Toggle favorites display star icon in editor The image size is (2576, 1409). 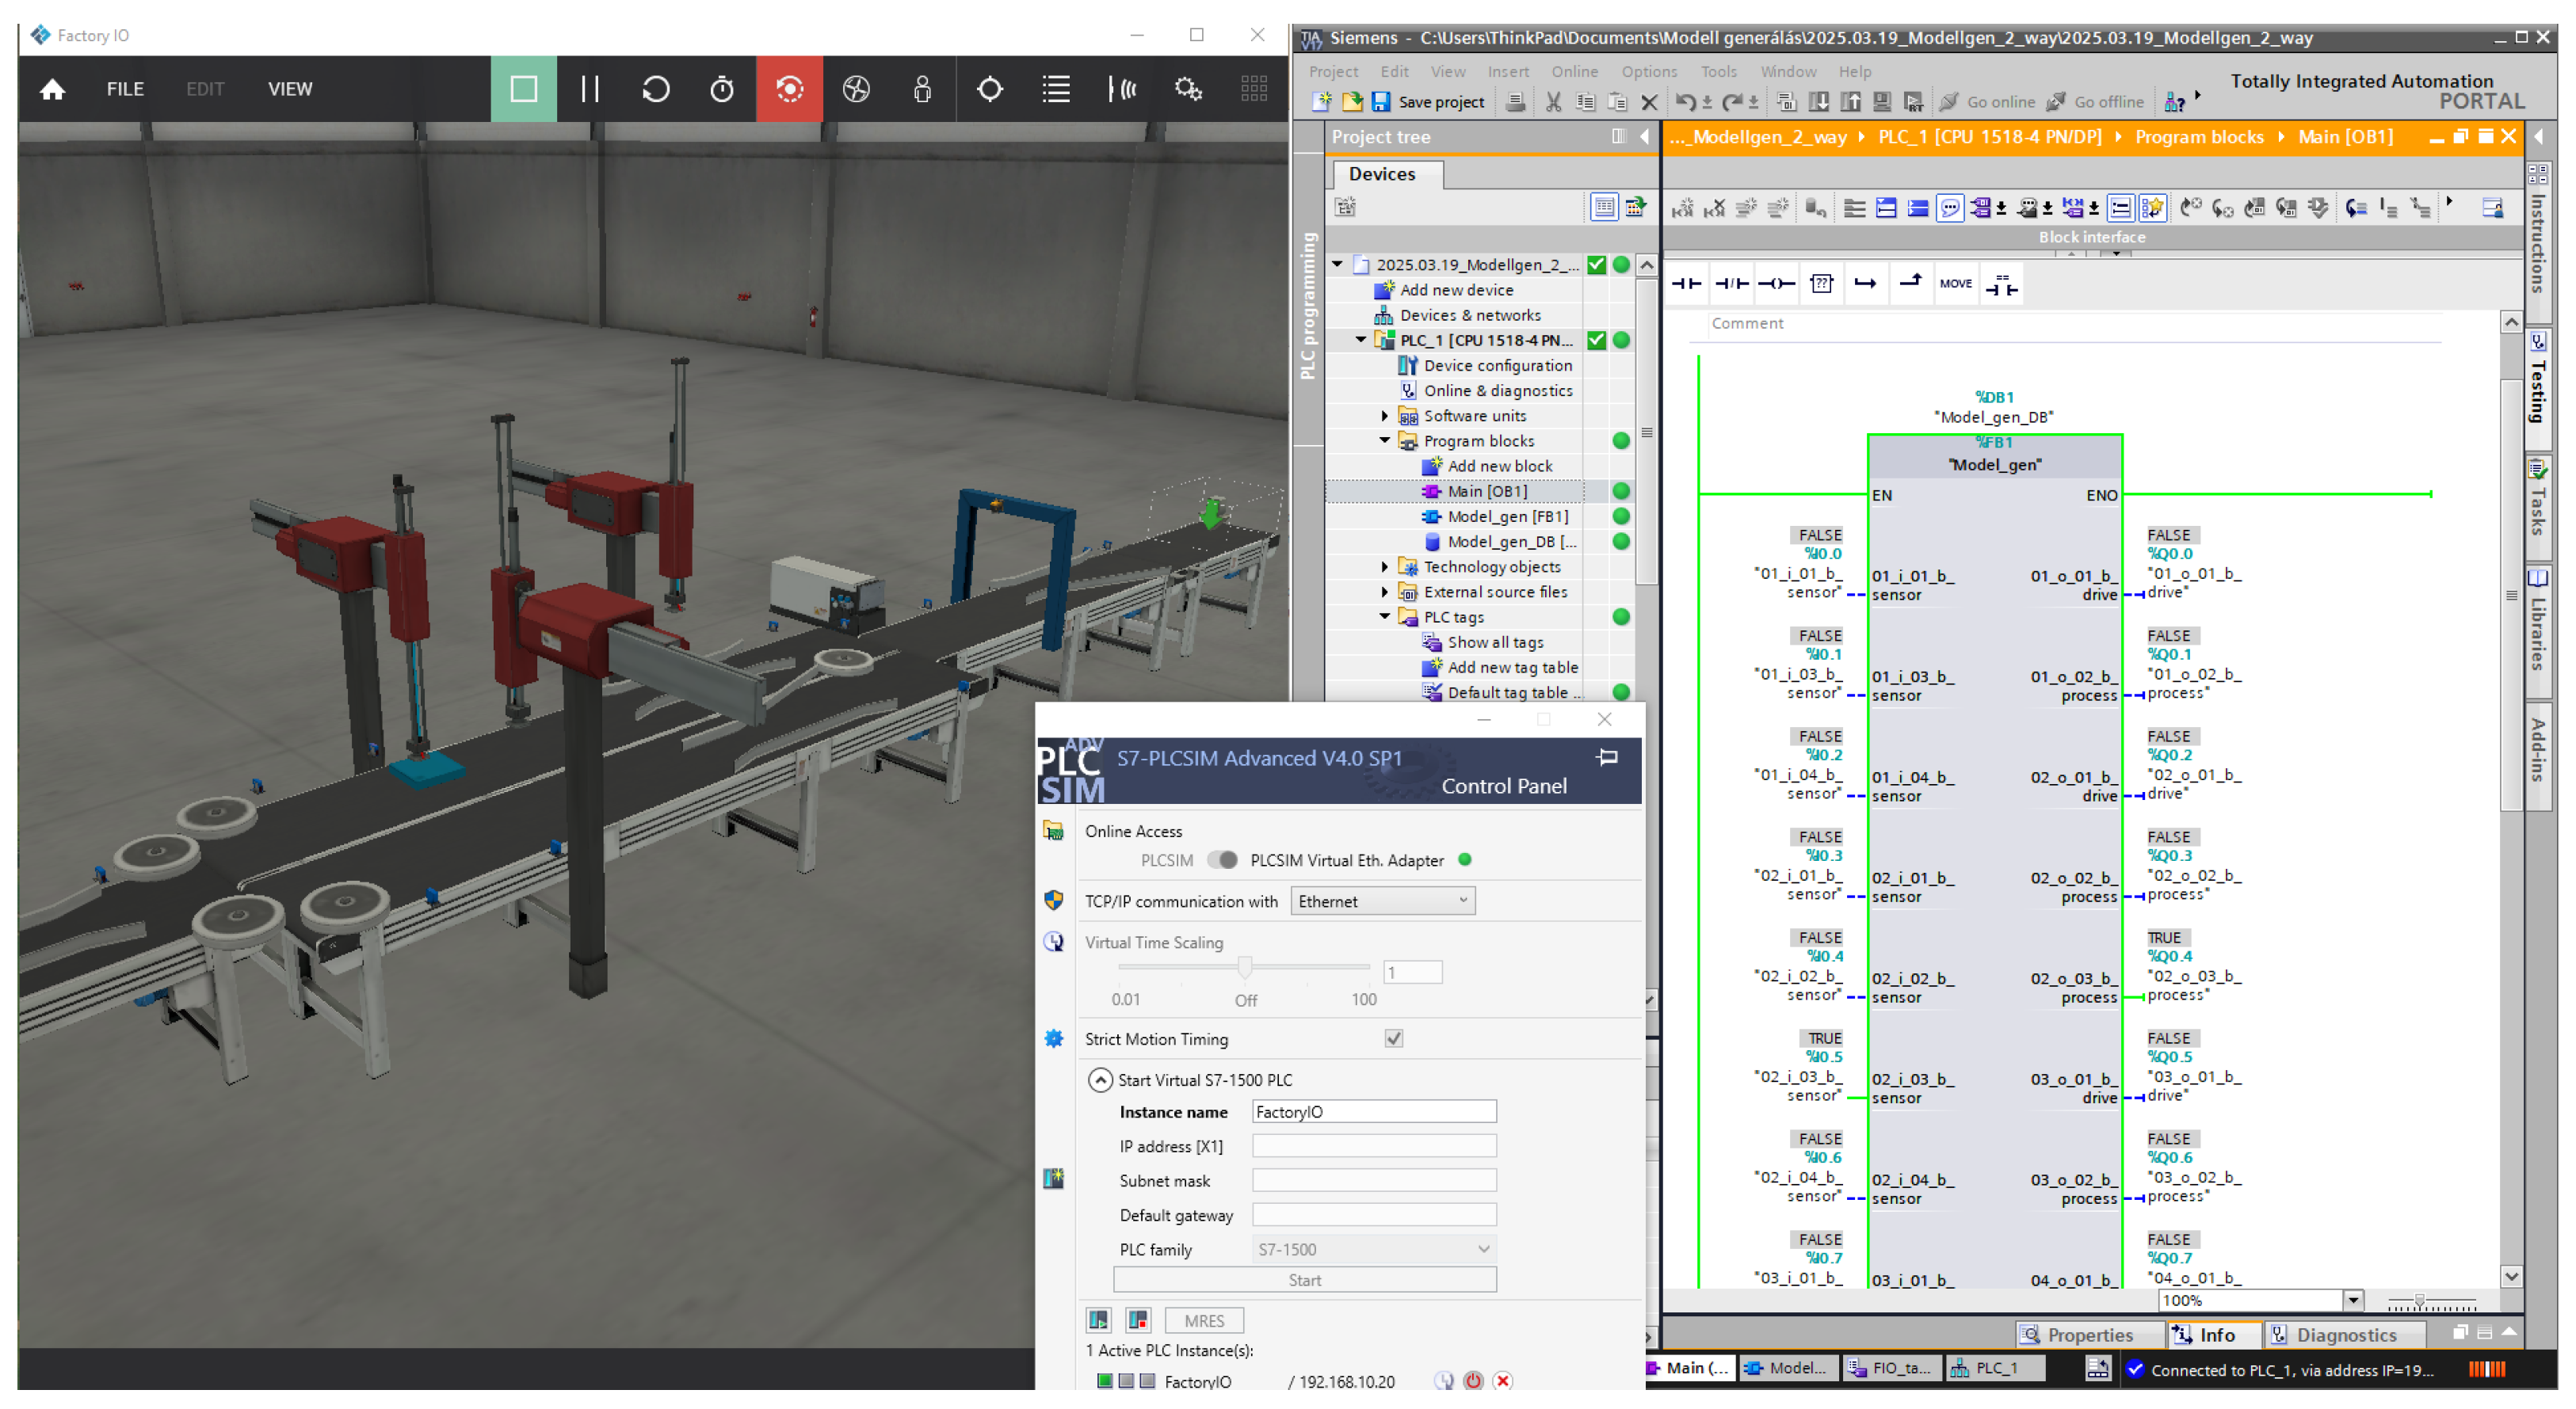click(2153, 208)
